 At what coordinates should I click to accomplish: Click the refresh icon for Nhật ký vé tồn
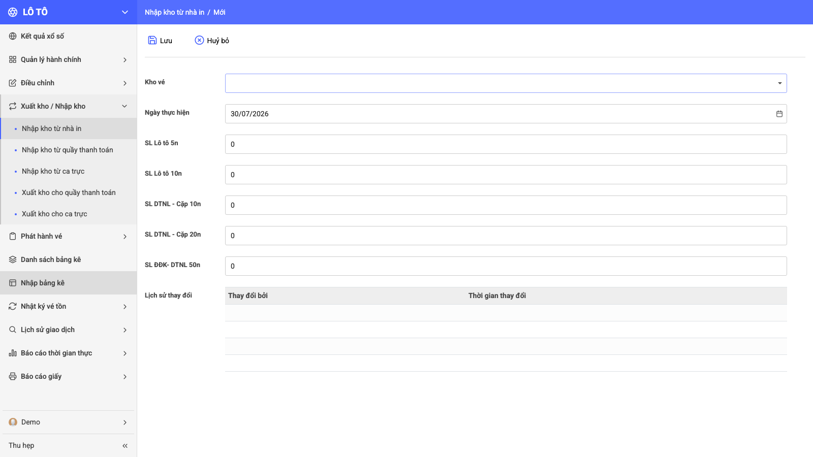click(13, 306)
